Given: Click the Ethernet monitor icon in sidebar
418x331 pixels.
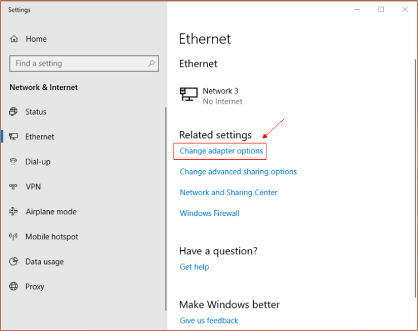Looking at the screenshot, I should coord(14,137).
